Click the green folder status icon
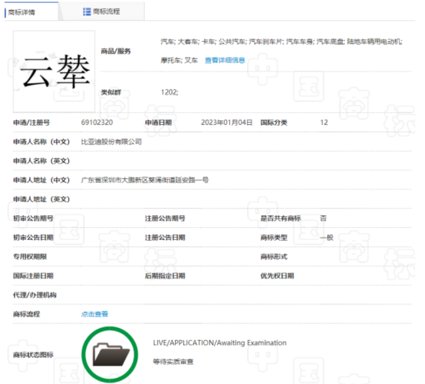This screenshot has height=384, width=425. (x=110, y=354)
